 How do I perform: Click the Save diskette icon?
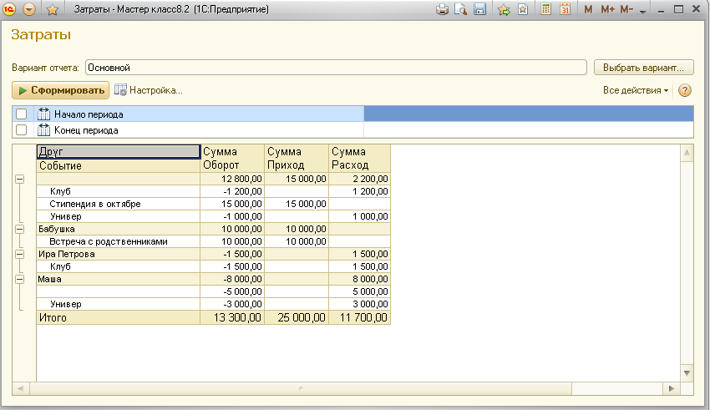(479, 9)
